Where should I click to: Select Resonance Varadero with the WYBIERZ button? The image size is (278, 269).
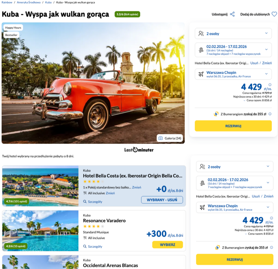point(167,245)
